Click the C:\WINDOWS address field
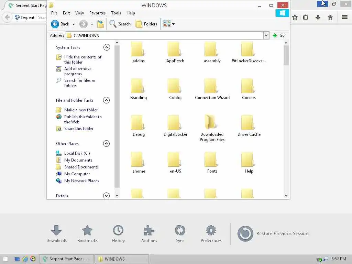The width and height of the screenshot is (352, 264). (x=165, y=35)
